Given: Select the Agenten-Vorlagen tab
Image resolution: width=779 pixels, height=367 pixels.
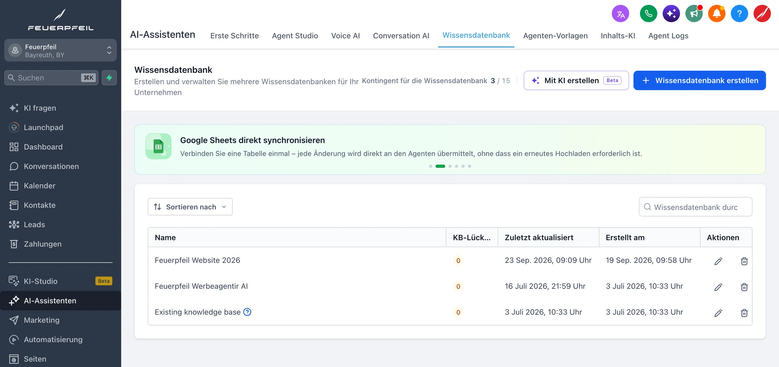Looking at the screenshot, I should pyautogui.click(x=555, y=36).
